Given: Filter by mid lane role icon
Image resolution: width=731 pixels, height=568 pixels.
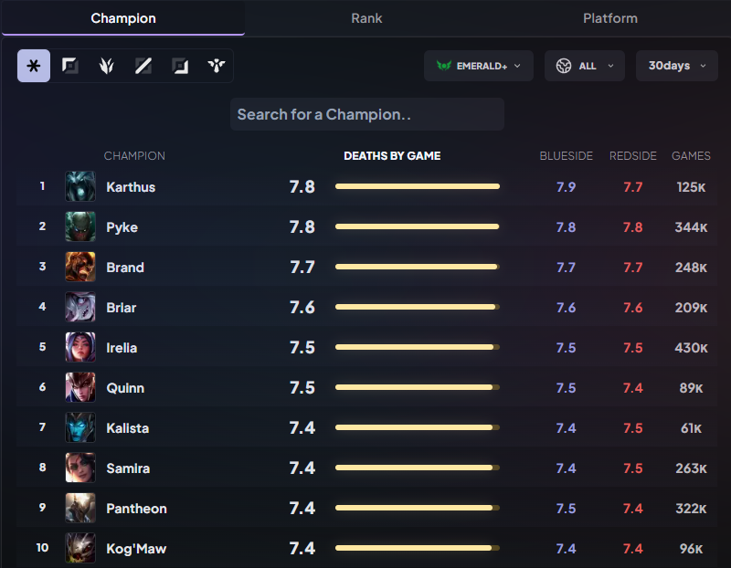Looking at the screenshot, I should pos(143,66).
